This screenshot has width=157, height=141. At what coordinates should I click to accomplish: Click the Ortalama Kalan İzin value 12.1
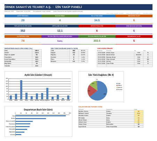[60, 31]
